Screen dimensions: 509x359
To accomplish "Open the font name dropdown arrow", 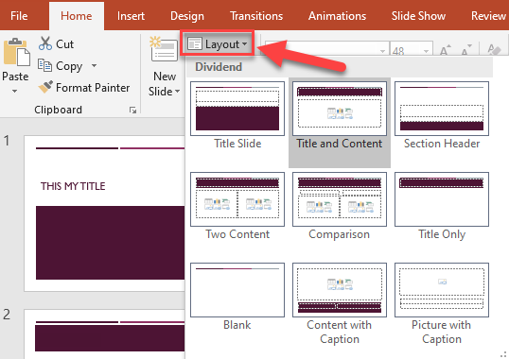I will click(383, 51).
